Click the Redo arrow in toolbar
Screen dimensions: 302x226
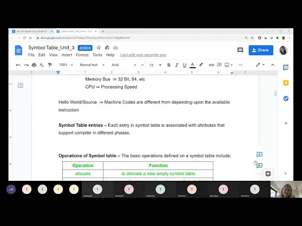pyautogui.click(x=26, y=65)
